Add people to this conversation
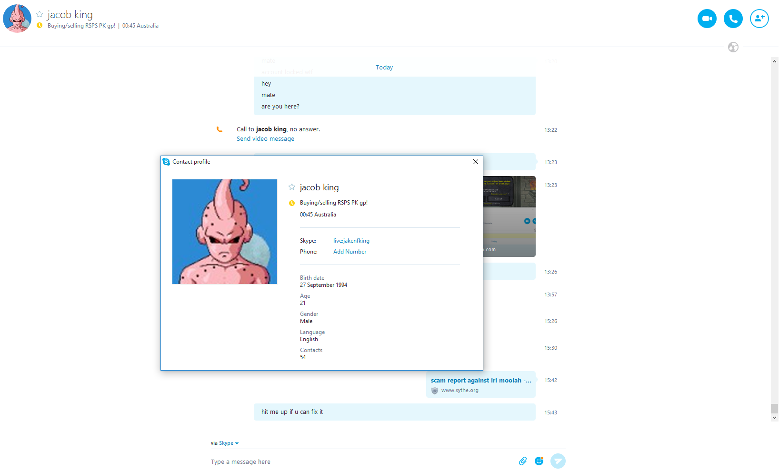Screen dimensions: 779x471 tap(759, 19)
